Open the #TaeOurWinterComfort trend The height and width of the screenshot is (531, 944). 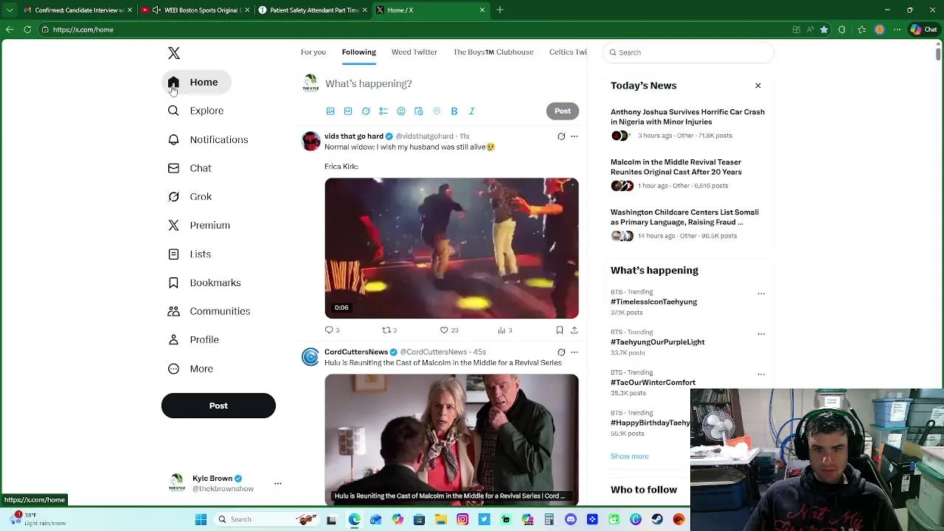tap(653, 383)
